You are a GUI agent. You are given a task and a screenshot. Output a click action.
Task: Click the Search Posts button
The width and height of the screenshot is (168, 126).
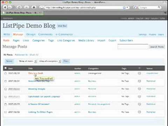click(x=157, y=47)
